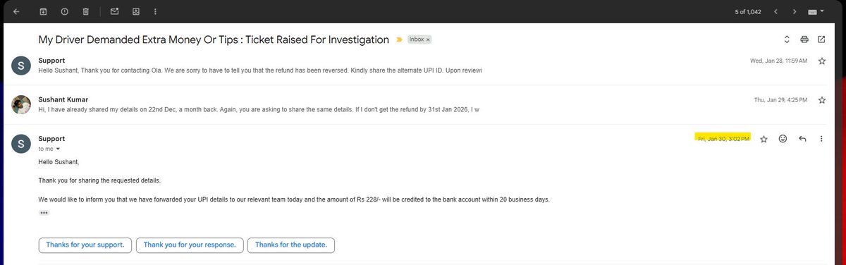
Task: Open the More options toolbar menu
Action: coord(155,12)
